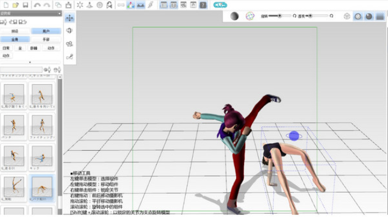
Task: Toggle the third panel layout icon
Action: (x=183, y=5)
